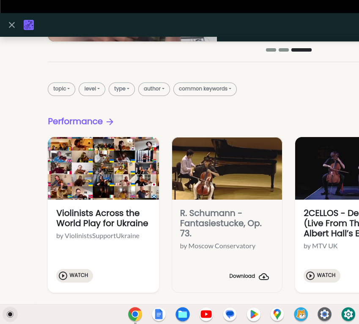Open the green gear settings app
359x324 pixels.
[348, 314]
